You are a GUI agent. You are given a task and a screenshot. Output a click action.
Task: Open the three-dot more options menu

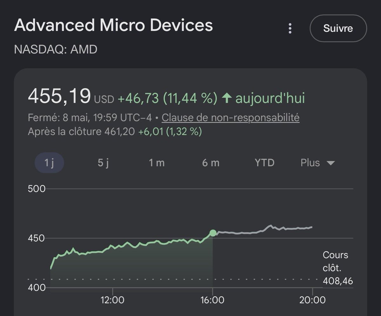[x=290, y=28]
